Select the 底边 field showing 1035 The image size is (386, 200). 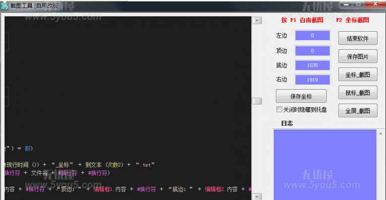[x=312, y=65]
